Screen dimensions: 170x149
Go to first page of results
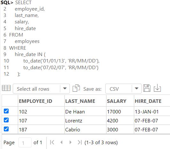[52, 142]
